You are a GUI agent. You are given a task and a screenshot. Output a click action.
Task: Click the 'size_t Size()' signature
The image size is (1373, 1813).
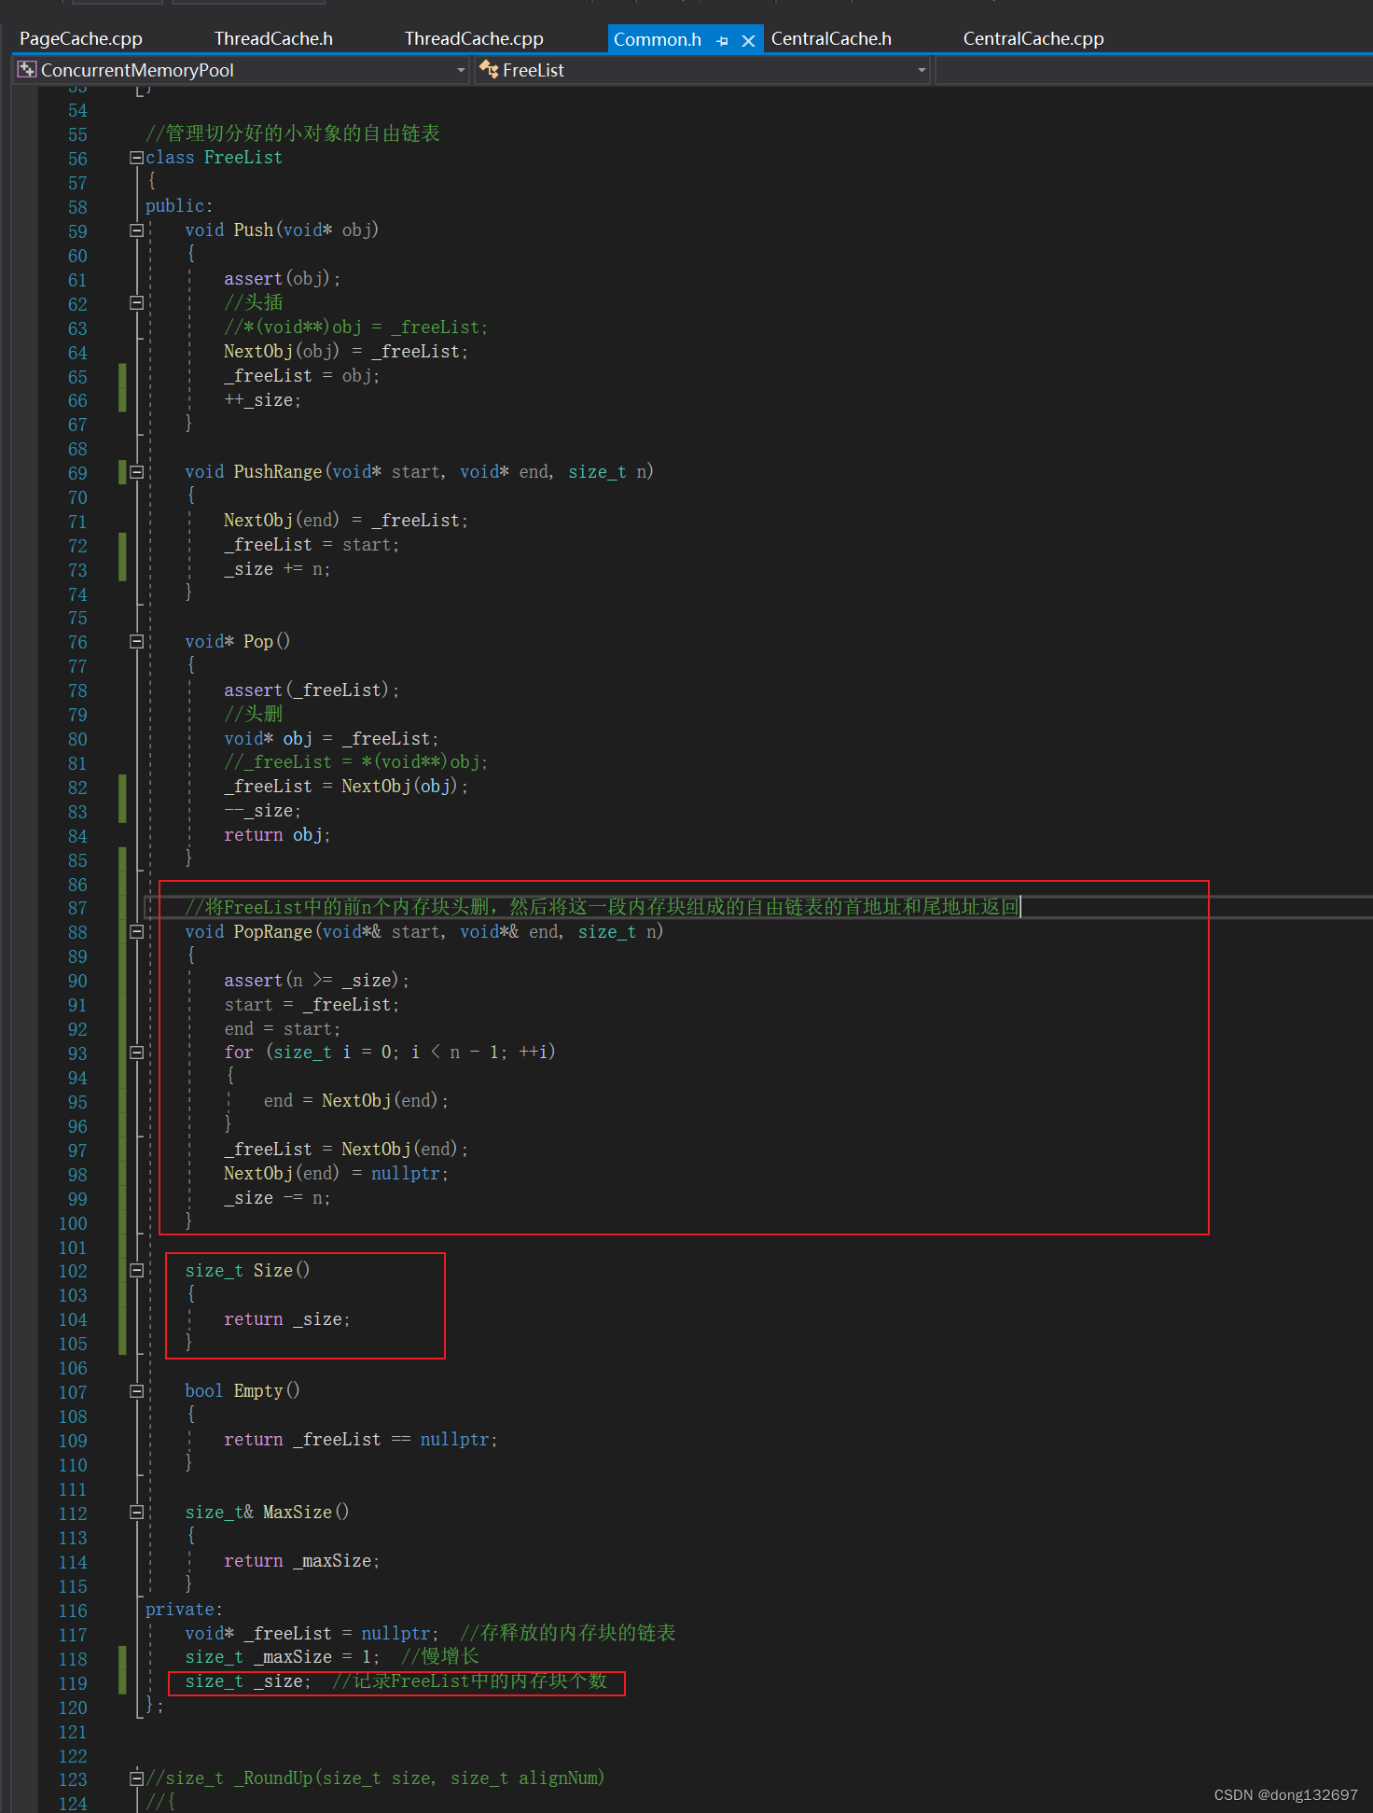[248, 1271]
